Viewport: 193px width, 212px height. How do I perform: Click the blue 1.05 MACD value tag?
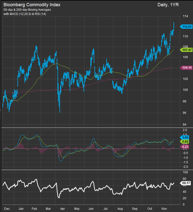[185, 137]
